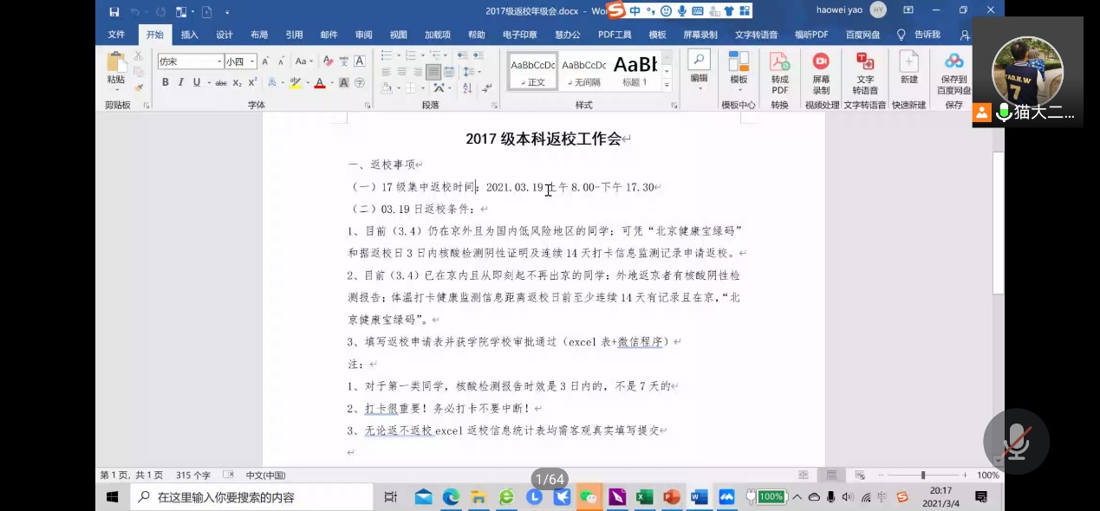Image resolution: width=1100 pixels, height=511 pixels.
Task: Open 文字转语音 text-to-speech tool
Action: (864, 72)
